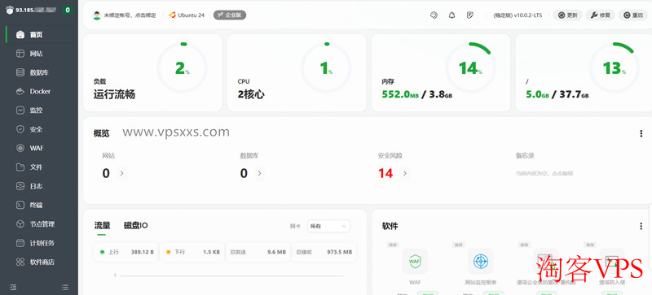Image resolution: width=652 pixels, height=295 pixels.
Task: Expand the 数据库 count chevron in overview
Action: click(259, 173)
